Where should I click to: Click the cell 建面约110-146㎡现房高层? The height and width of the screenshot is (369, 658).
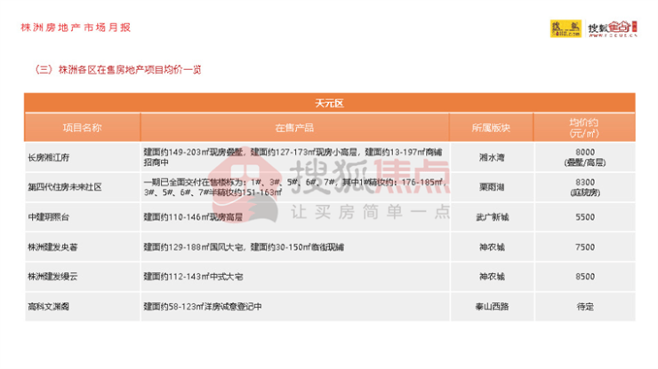coord(295,217)
